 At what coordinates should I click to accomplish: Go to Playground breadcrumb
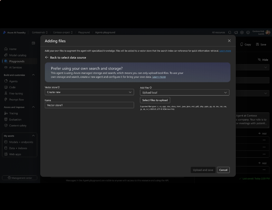coord(84,33)
